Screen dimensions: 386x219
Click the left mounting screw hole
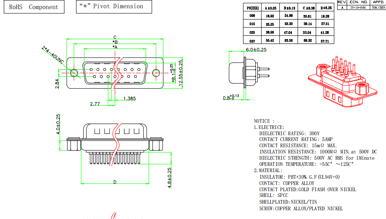pos(73,73)
